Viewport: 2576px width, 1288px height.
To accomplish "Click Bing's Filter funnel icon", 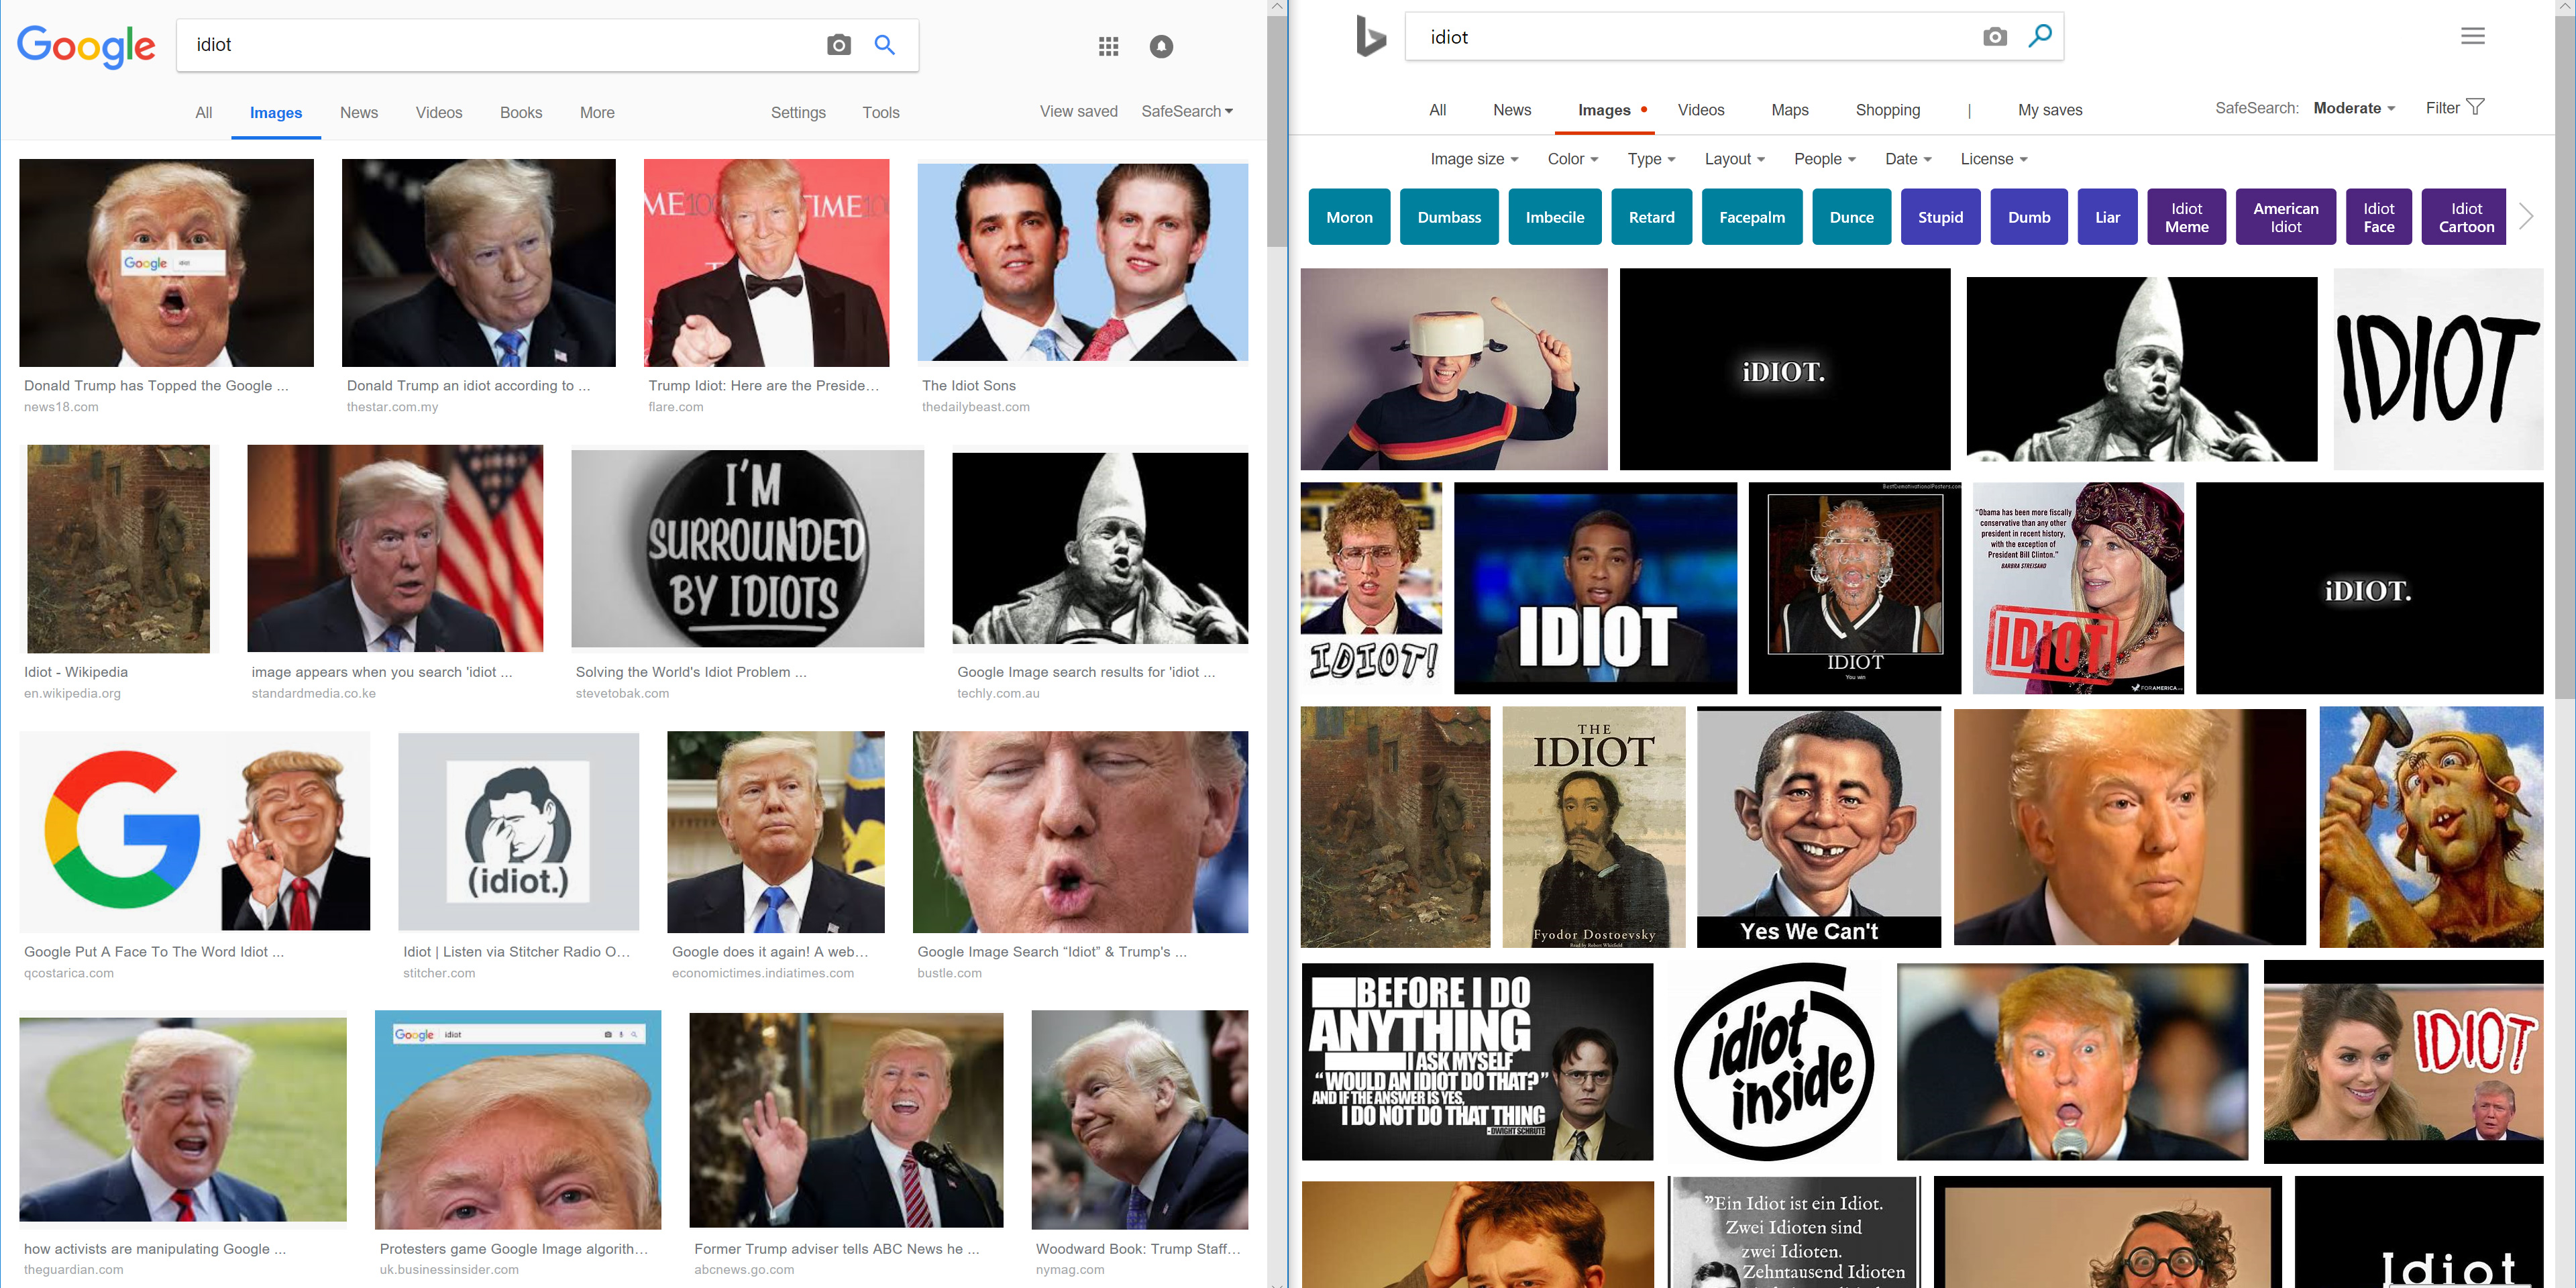I will 2476,107.
